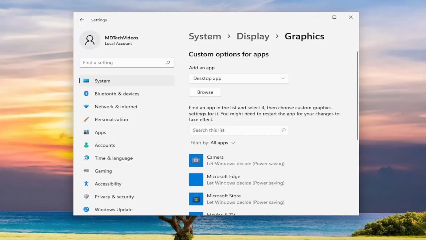
Task: Click the Microsoft Store app icon
Action: (x=196, y=199)
